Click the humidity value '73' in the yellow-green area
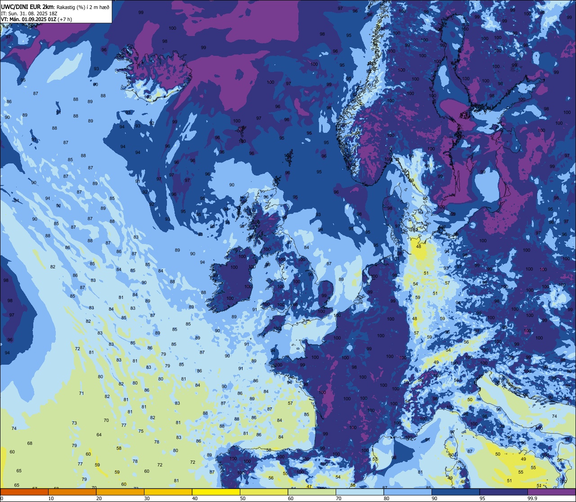This screenshot has width=576, height=502. pos(74,423)
